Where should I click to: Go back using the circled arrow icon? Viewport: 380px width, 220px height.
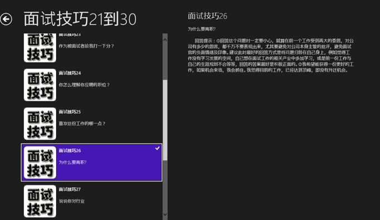click(x=6, y=19)
